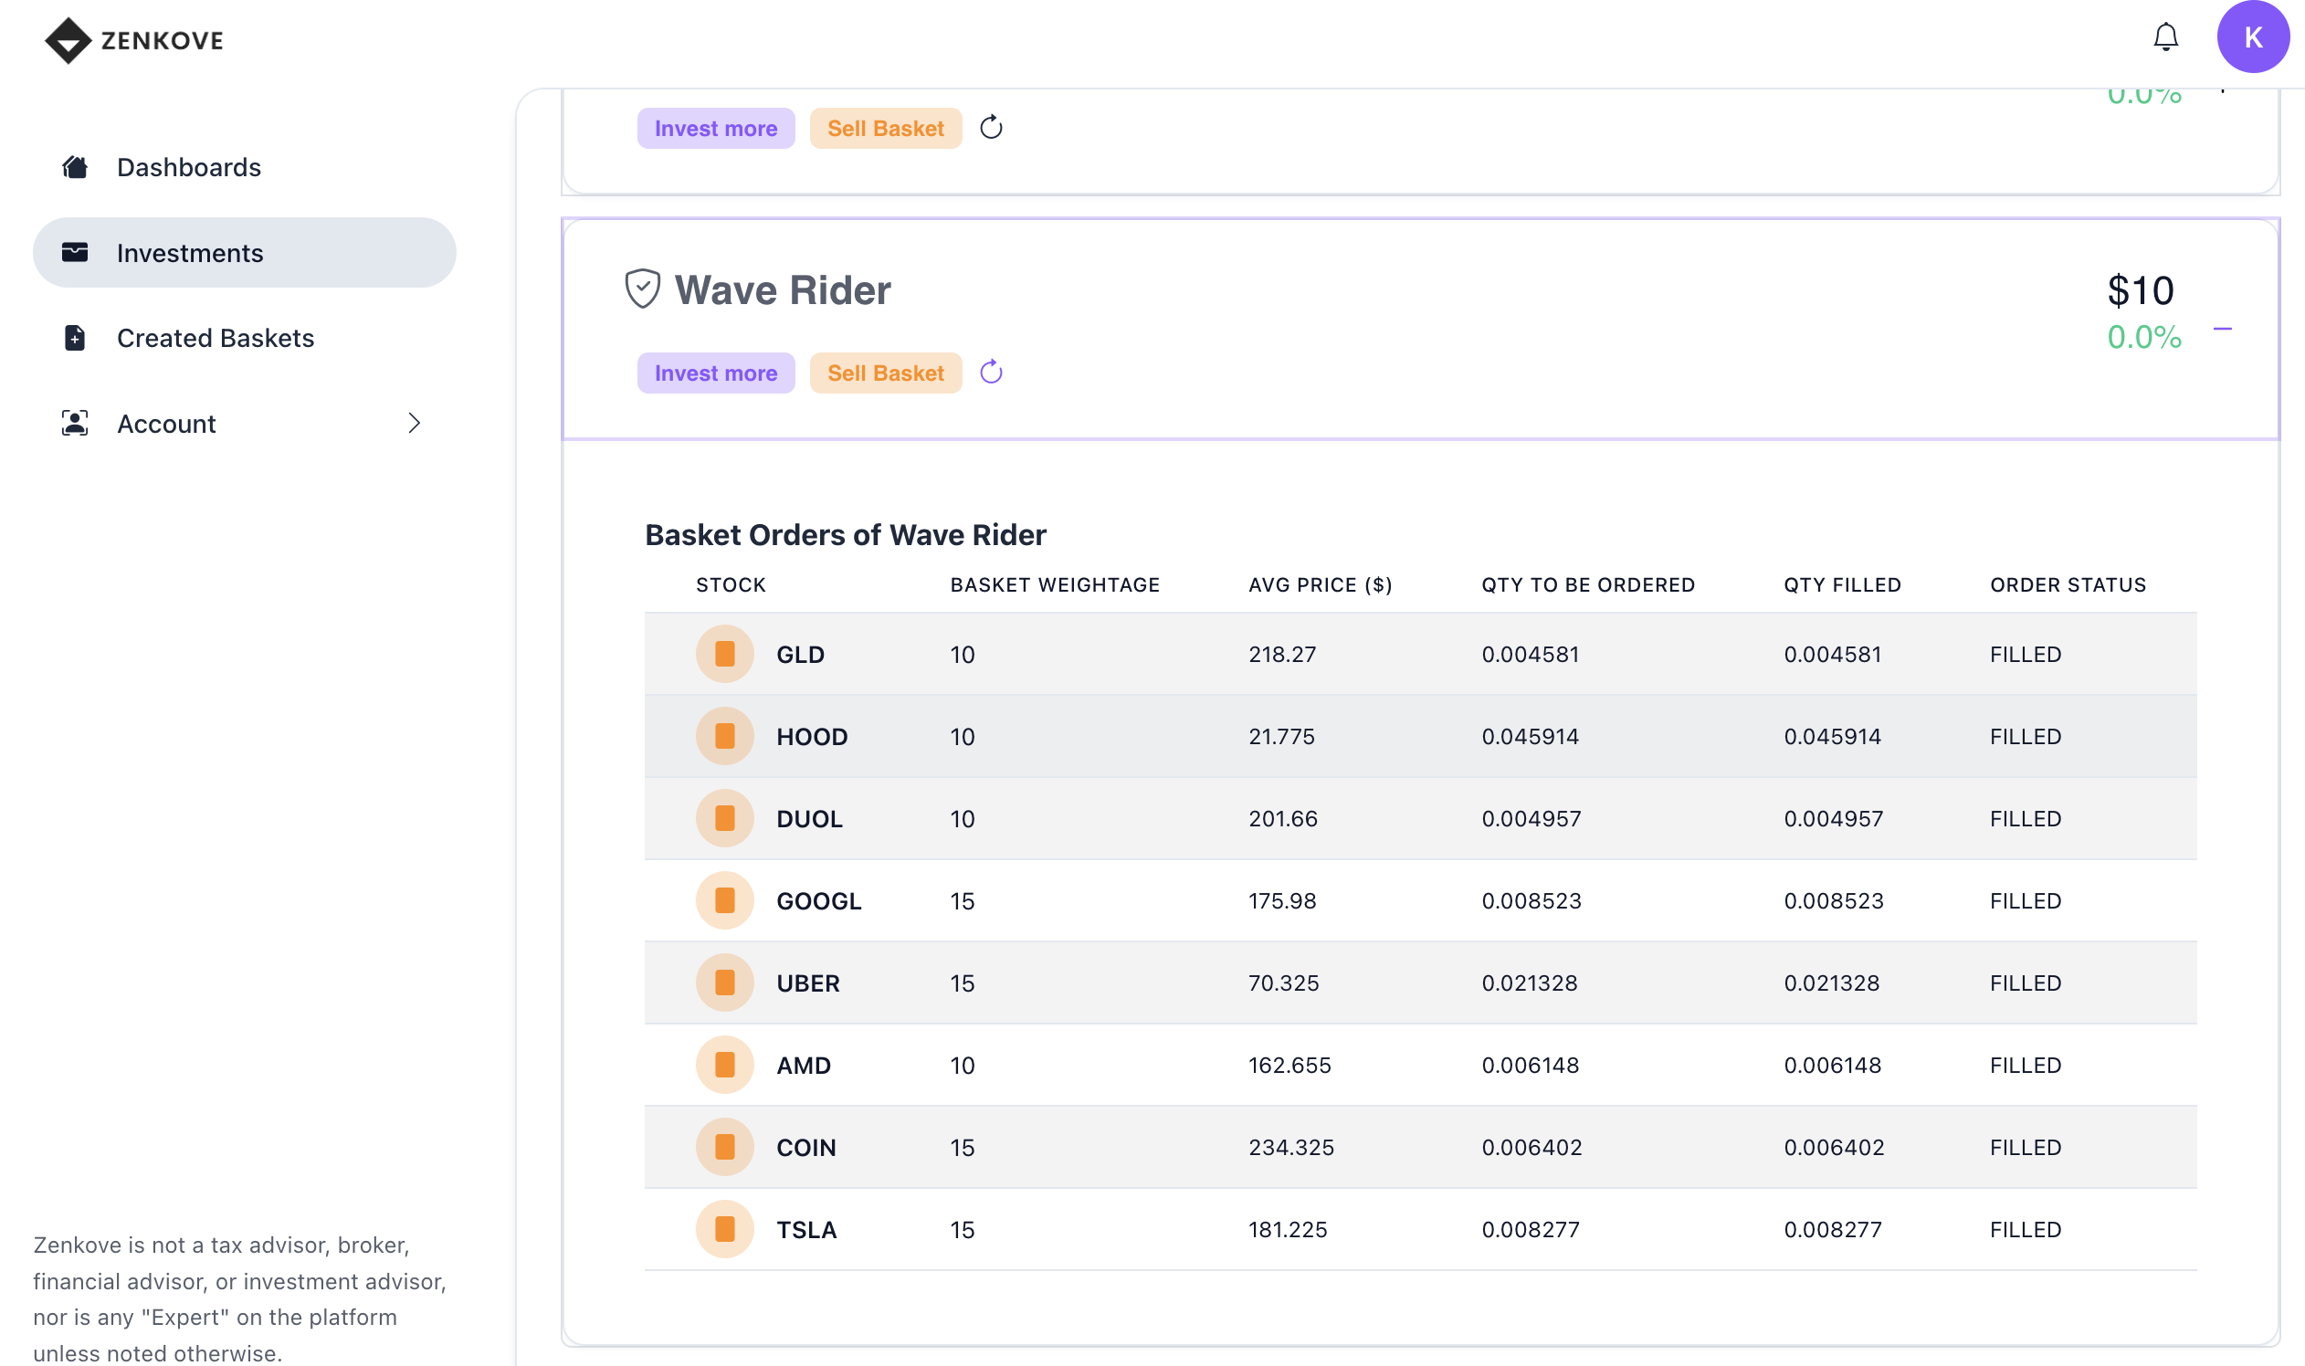Select the GLD ticker name
This screenshot has height=1366, width=2305.
point(800,655)
